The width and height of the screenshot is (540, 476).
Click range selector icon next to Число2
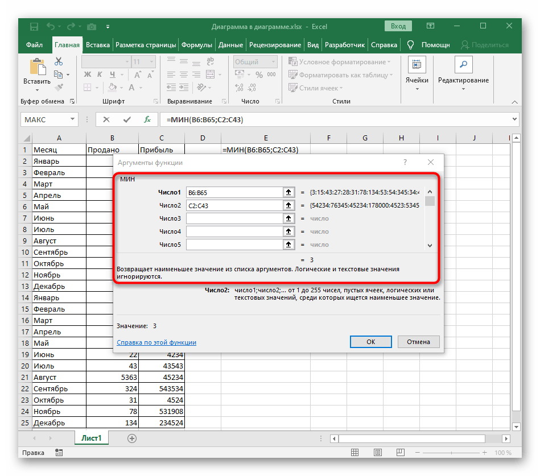(x=289, y=205)
